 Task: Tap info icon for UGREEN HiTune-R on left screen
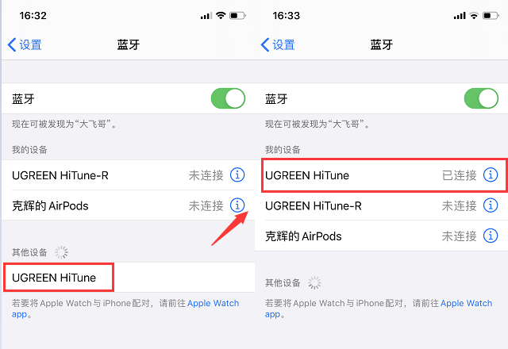pyautogui.click(x=237, y=174)
